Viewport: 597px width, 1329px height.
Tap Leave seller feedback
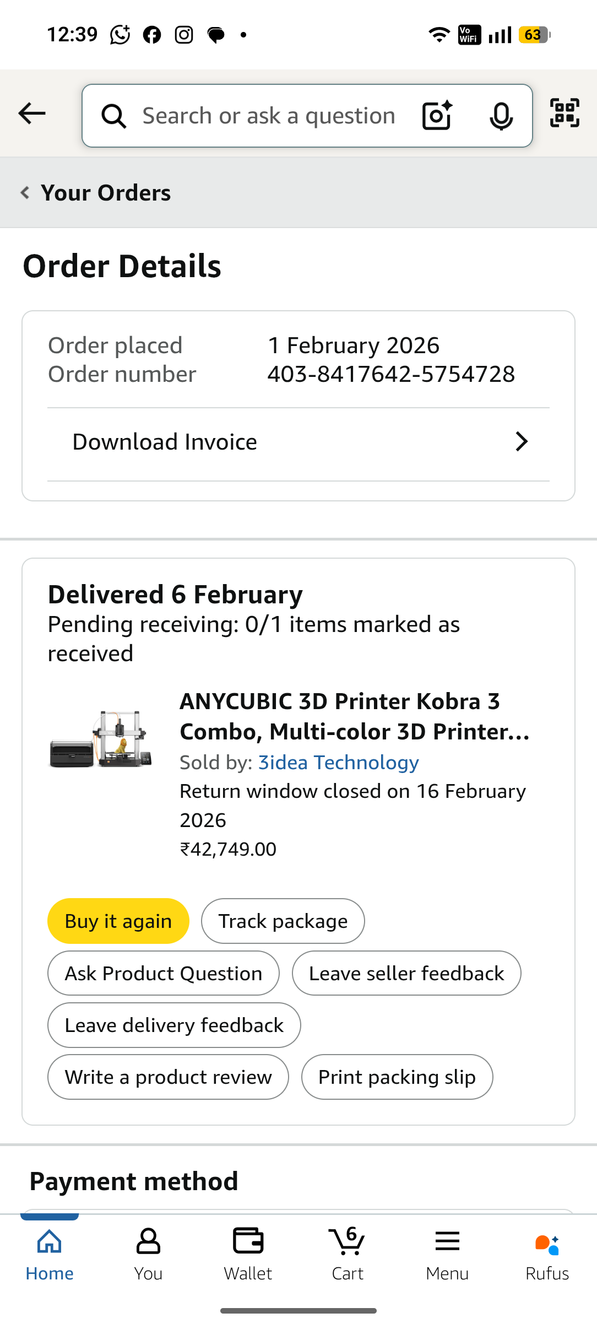pos(406,974)
